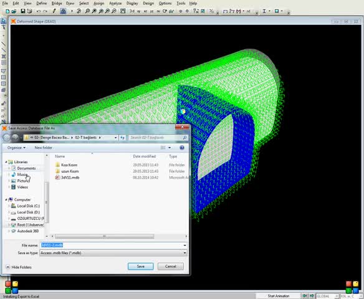Image resolution: width=364 pixels, height=299 pixels.
Task: Open the Analyze menu
Action: click(x=115, y=3)
